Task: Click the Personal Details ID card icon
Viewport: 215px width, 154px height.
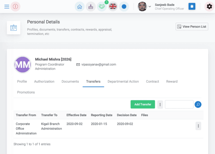Action: tap(14, 28)
